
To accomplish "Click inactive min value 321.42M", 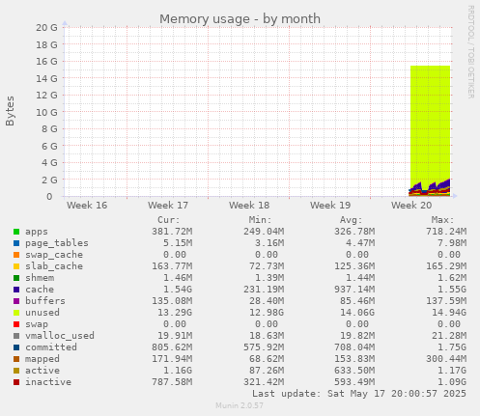I will click(264, 382).
